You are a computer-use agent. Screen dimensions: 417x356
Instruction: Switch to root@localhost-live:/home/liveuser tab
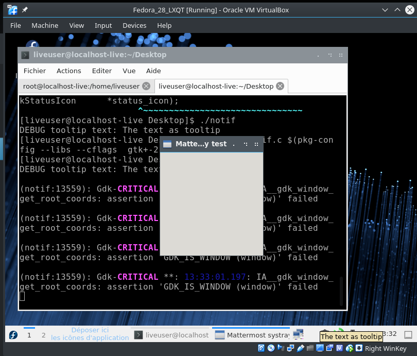(x=86, y=86)
